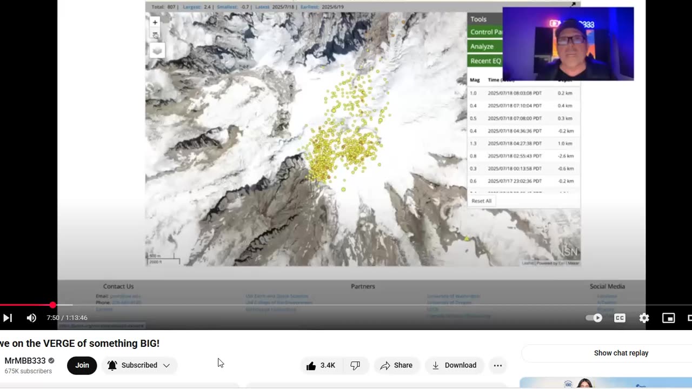This screenshot has width=692, height=389.
Task: Open the green Recent EQ tab
Action: pos(485,61)
